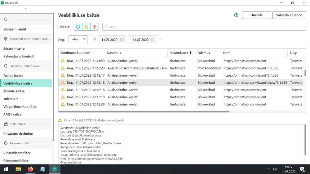Select the 11:41:59 event row
310x174 pixels.
[181, 61]
